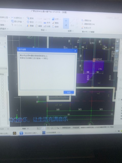Close 提示信息 dialog with X button

75,51
